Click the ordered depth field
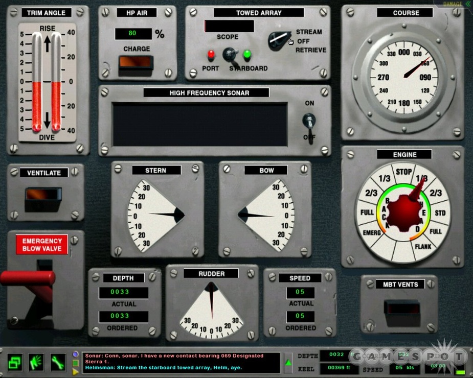473x378 pixels. (x=123, y=316)
